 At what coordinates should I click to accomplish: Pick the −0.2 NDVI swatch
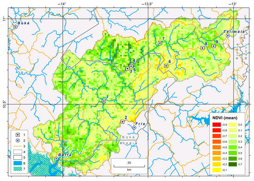(x=217, y=164)
